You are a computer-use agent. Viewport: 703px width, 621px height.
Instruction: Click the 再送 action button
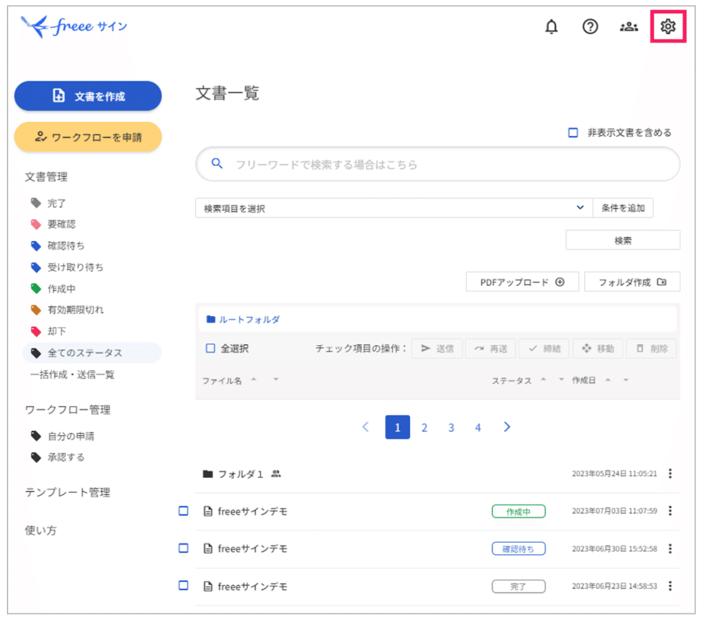pos(490,348)
